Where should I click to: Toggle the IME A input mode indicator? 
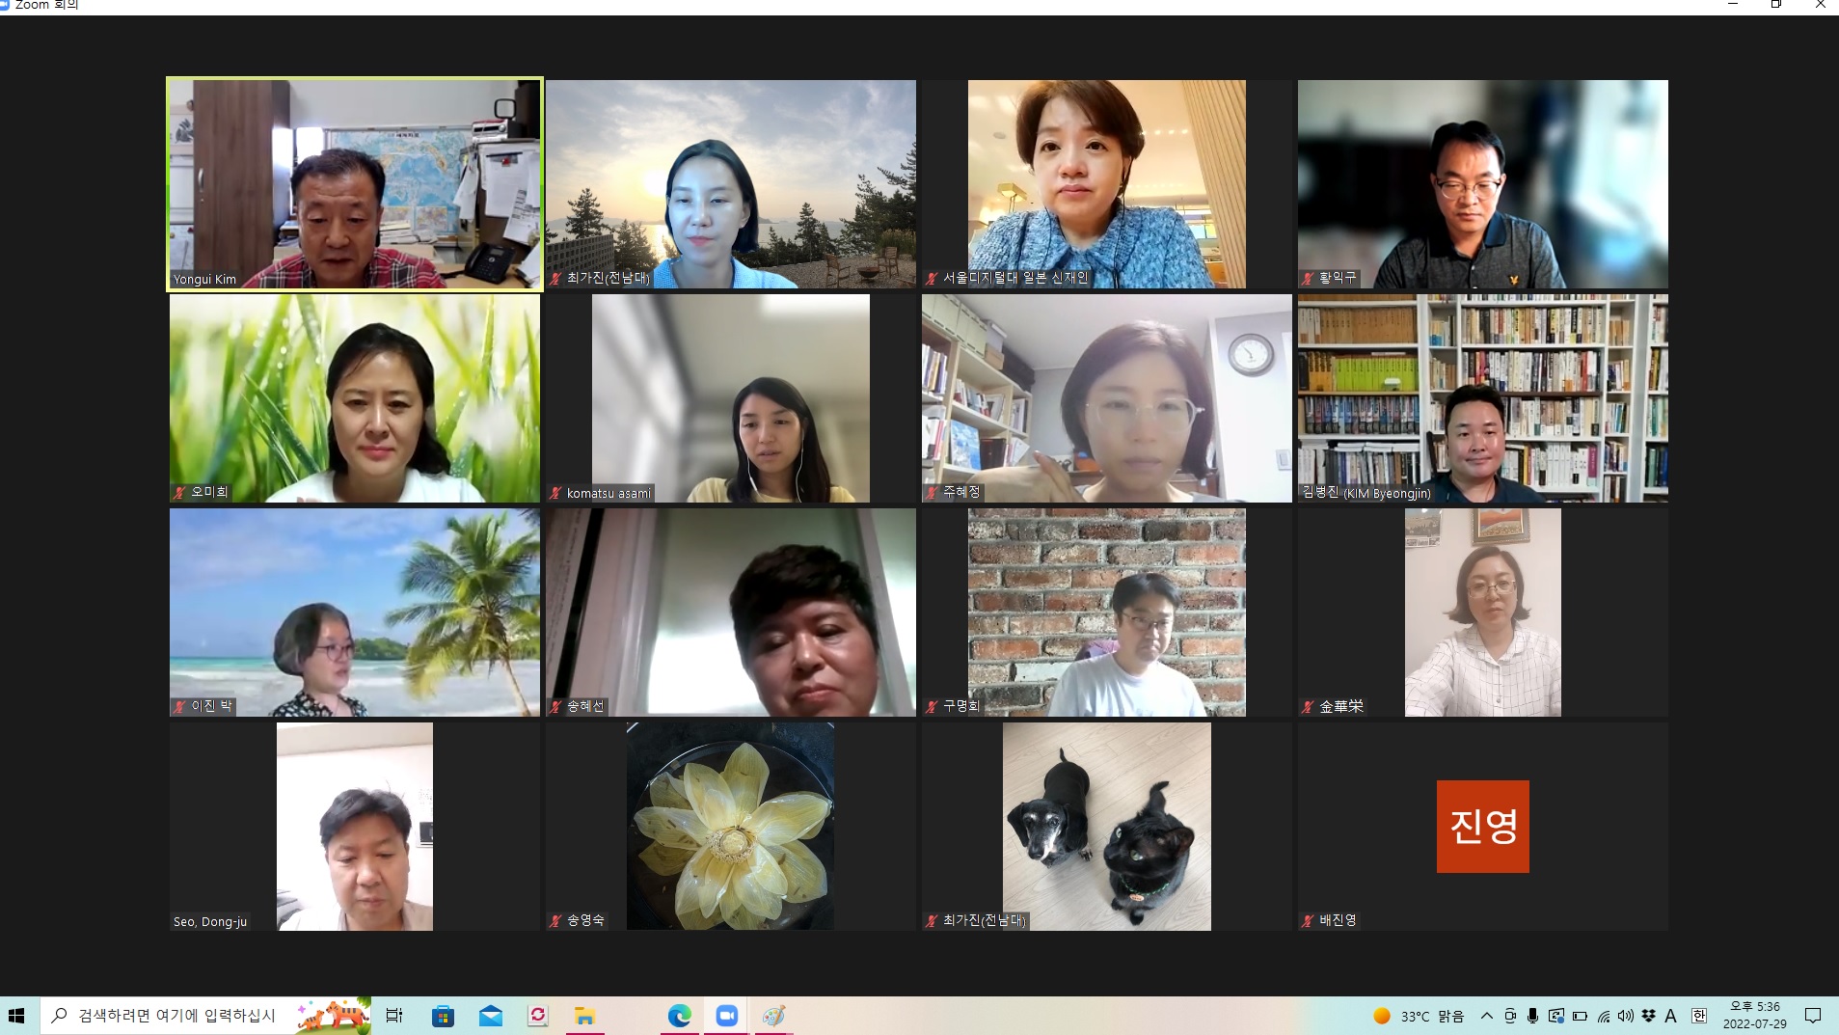point(1671,1016)
